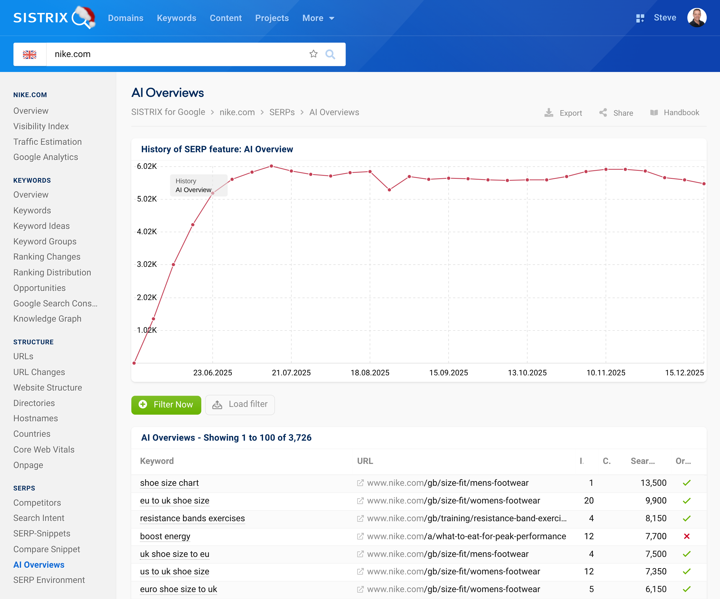Open Visibility Index in sidebar
720x599 pixels.
coord(41,126)
